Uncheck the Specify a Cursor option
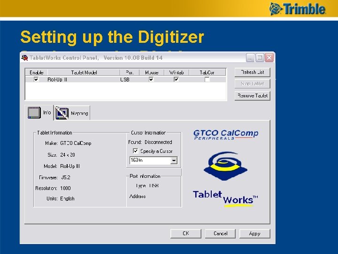 click(x=135, y=151)
